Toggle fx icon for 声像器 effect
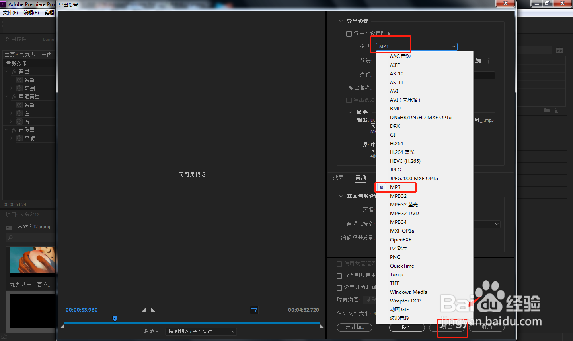Screen dimensions: 573x341 [x=14, y=130]
